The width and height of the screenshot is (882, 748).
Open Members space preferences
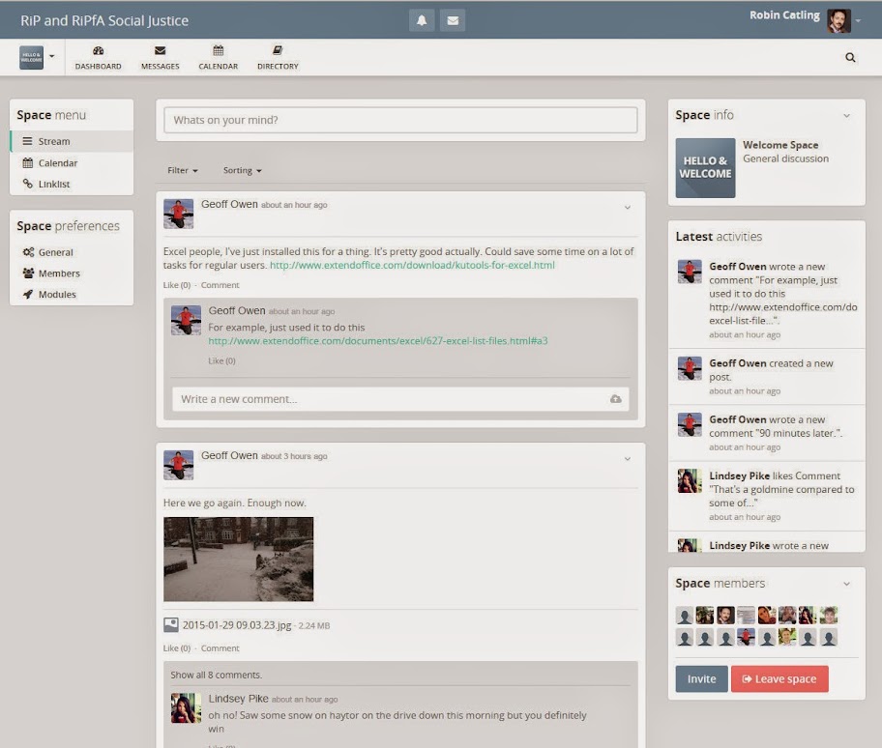[72, 273]
